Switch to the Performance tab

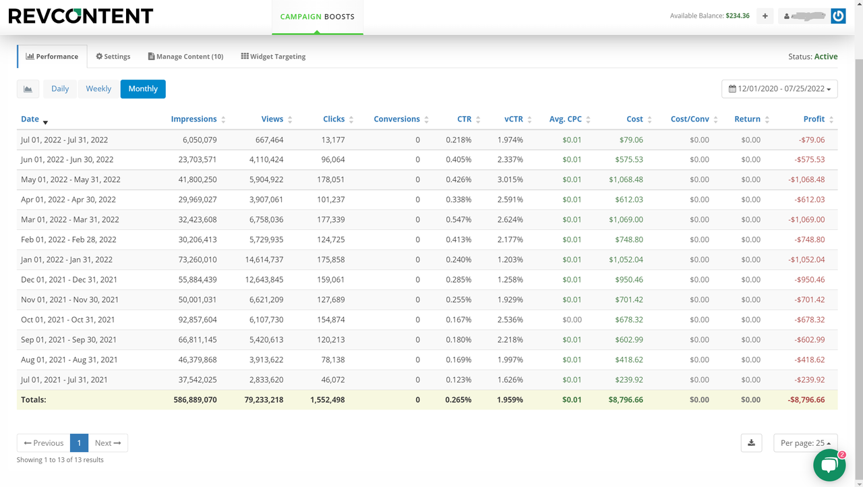pyautogui.click(x=52, y=57)
